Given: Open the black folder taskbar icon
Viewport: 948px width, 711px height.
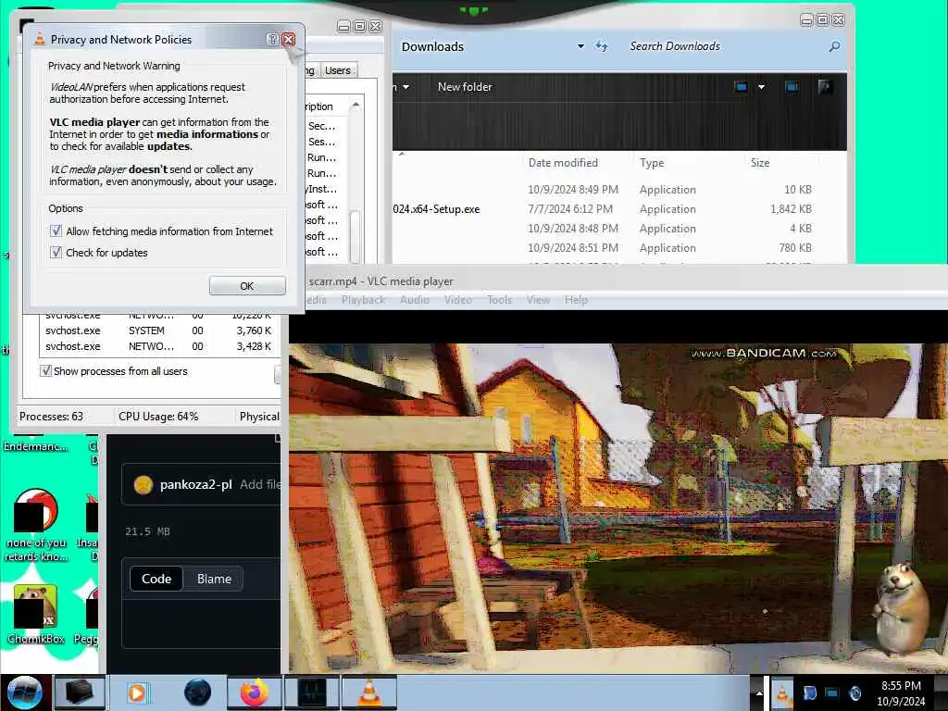Looking at the screenshot, I should pyautogui.click(x=80, y=692).
